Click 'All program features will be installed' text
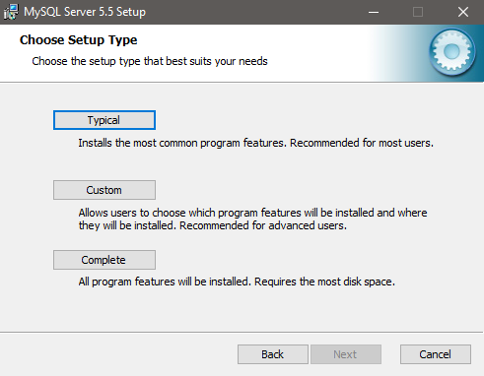 coord(237,282)
